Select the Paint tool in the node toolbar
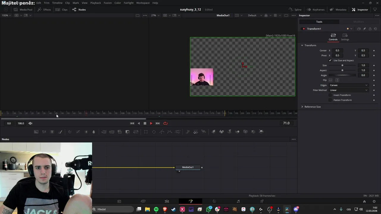Image resolution: width=381 pixels, height=214 pixels. [60, 132]
